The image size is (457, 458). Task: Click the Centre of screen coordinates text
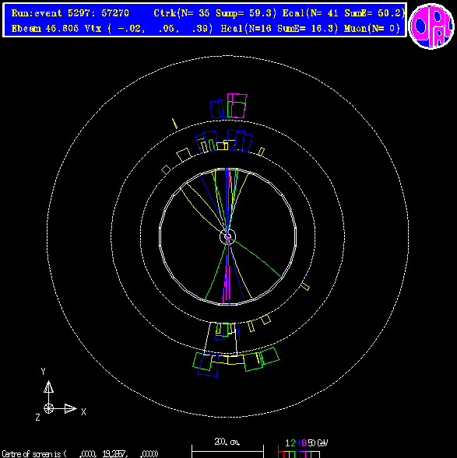pyautogui.click(x=80, y=454)
